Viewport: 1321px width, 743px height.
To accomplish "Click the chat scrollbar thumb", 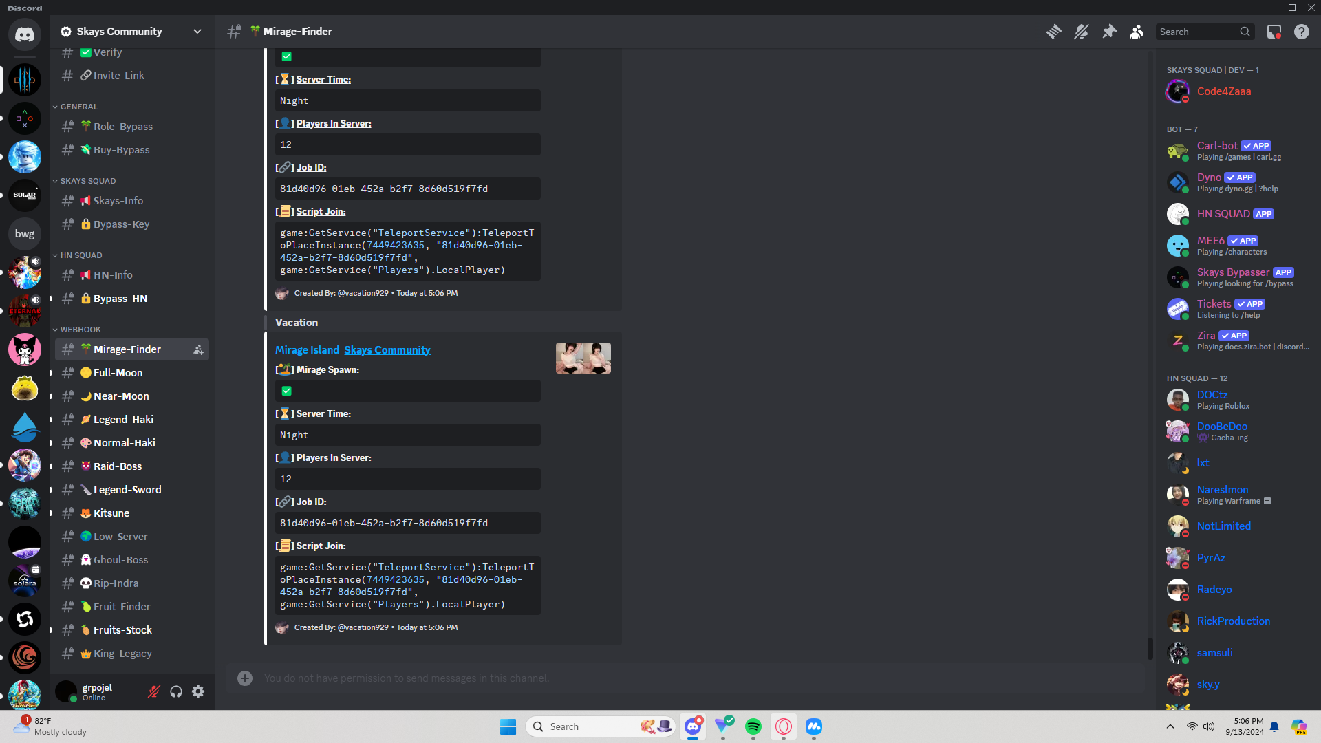I will [x=1150, y=648].
